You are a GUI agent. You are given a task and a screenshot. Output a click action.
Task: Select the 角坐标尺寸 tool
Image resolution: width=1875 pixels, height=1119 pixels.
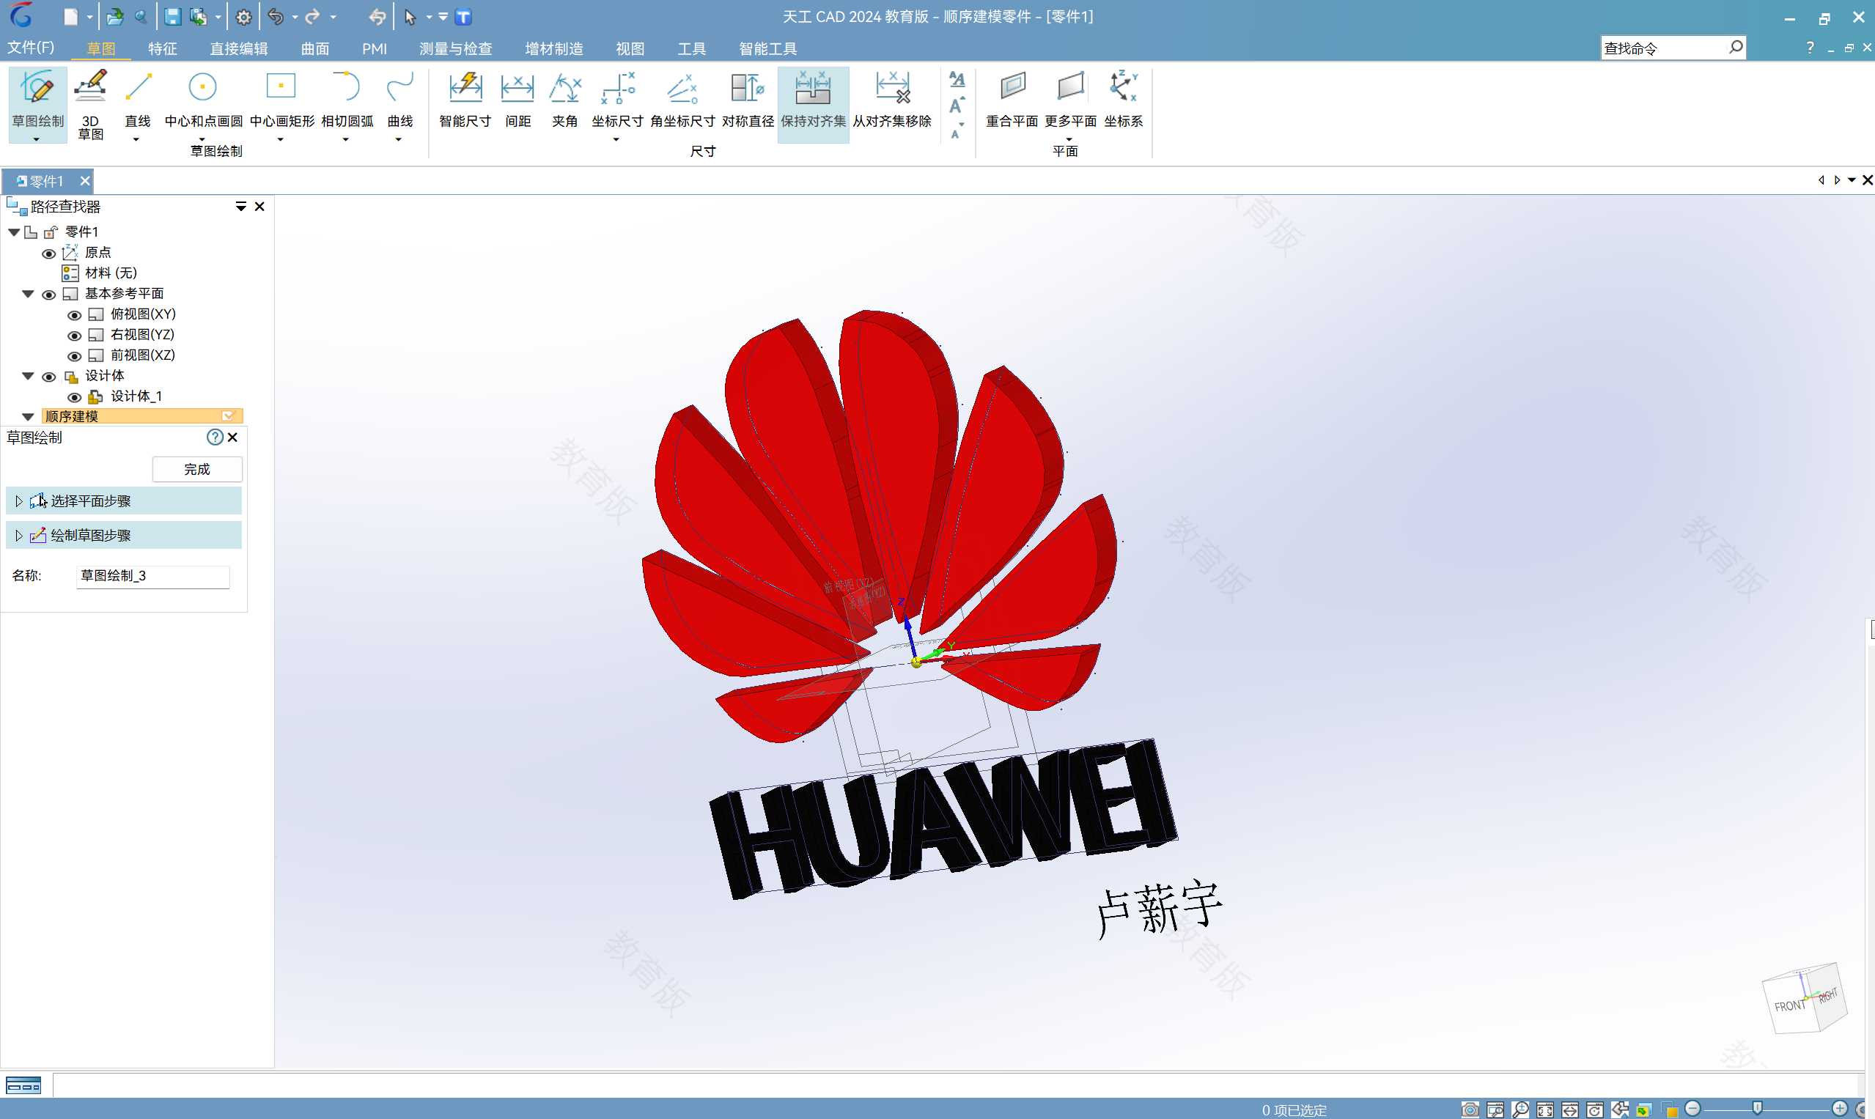pyautogui.click(x=682, y=100)
